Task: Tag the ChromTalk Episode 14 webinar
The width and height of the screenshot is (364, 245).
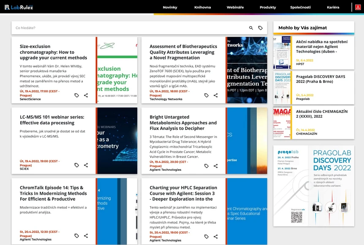Action: (76, 236)
